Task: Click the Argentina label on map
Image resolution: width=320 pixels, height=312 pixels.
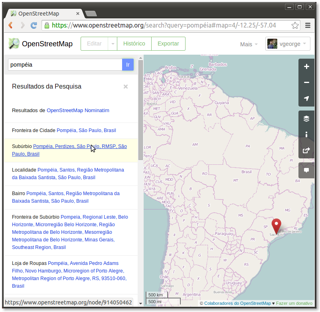Action: (x=192, y=294)
